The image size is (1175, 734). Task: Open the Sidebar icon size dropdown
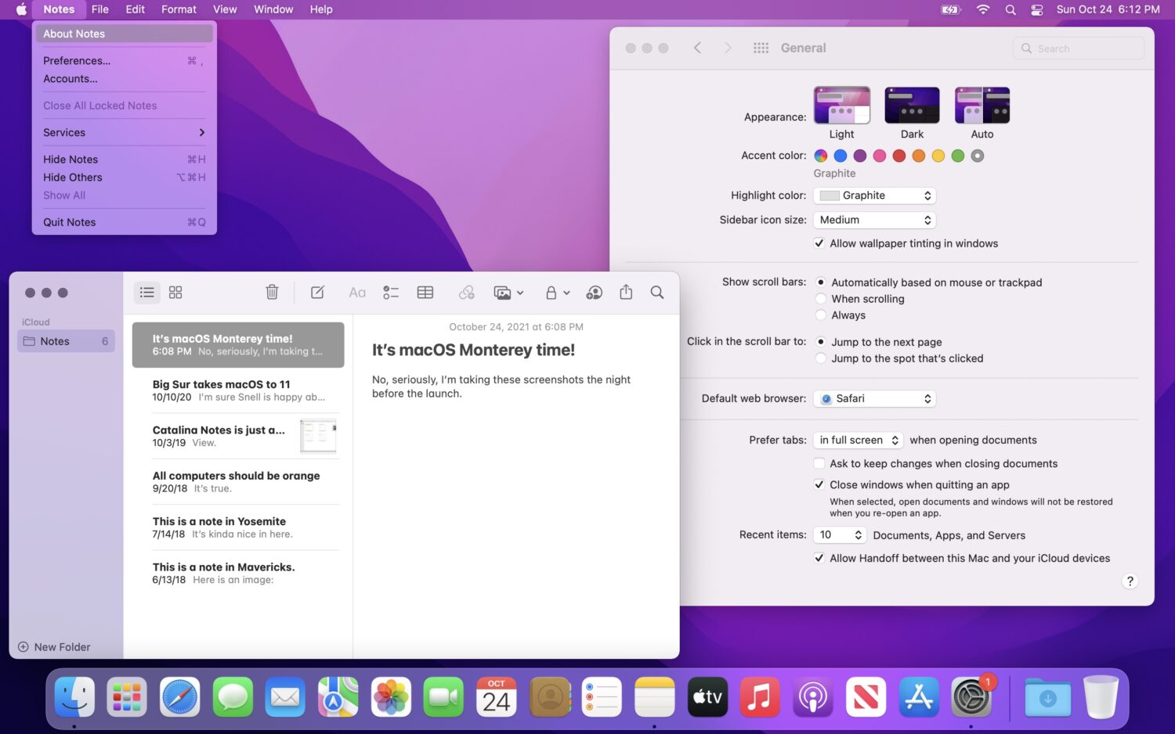(874, 220)
